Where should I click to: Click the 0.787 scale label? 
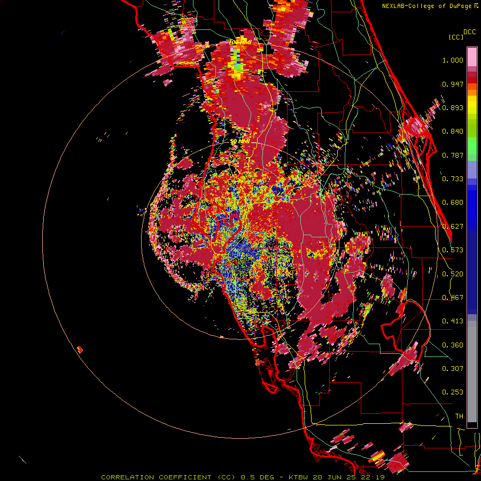pyautogui.click(x=453, y=155)
